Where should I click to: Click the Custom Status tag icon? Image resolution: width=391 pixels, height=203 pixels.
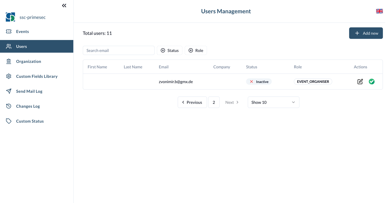coord(9,121)
